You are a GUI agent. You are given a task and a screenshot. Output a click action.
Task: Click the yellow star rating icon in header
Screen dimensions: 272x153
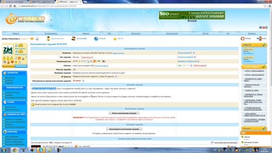(x=115, y=39)
